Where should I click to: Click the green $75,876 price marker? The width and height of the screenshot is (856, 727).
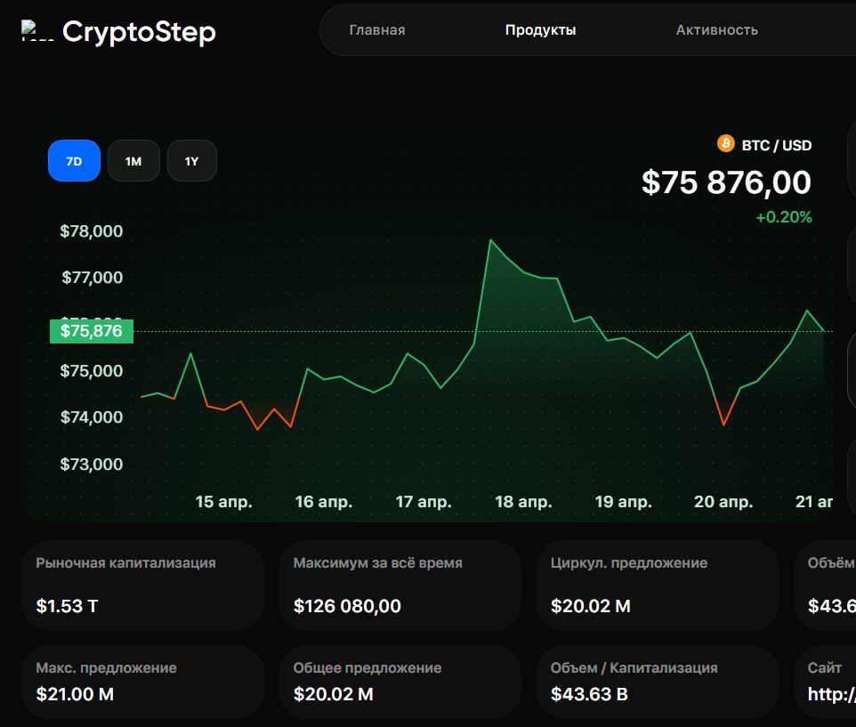click(92, 331)
